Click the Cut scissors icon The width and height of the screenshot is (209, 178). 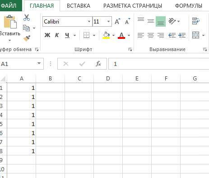click(x=27, y=18)
